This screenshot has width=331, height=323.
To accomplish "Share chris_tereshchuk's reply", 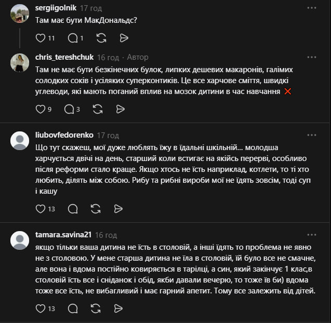I will tap(121, 109).
